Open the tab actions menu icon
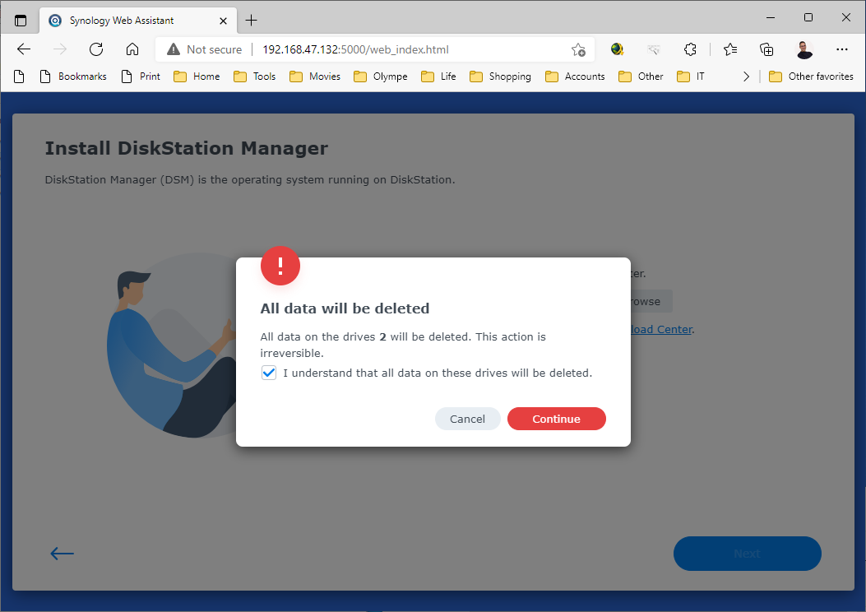The width and height of the screenshot is (866, 612). tap(21, 21)
